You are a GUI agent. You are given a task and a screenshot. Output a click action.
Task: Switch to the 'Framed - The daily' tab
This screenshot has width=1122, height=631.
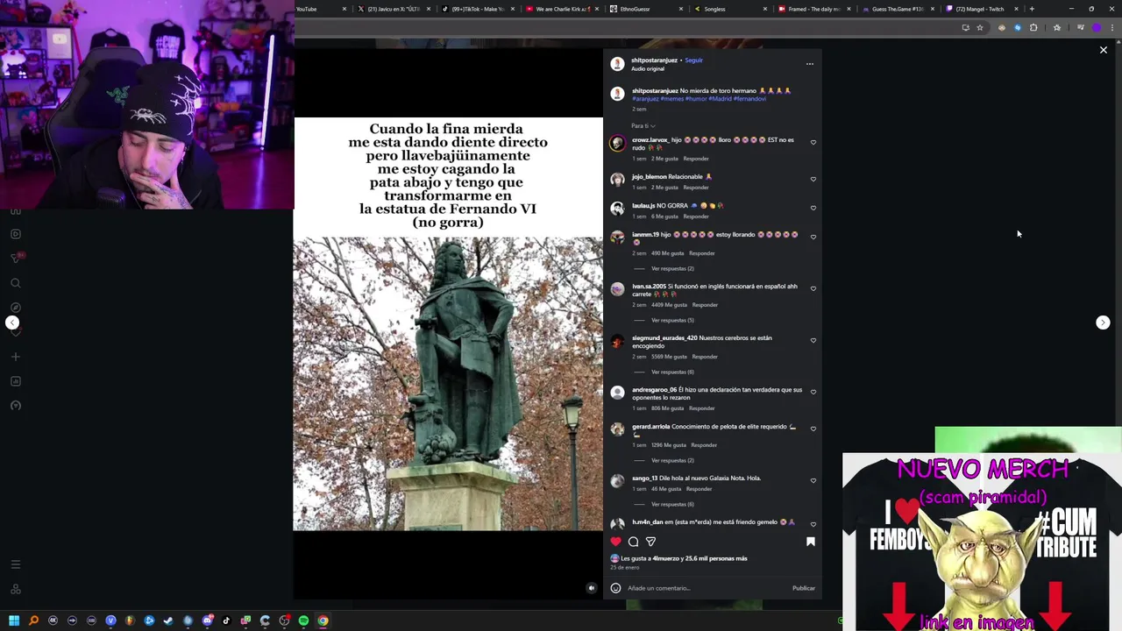pyautogui.click(x=814, y=9)
